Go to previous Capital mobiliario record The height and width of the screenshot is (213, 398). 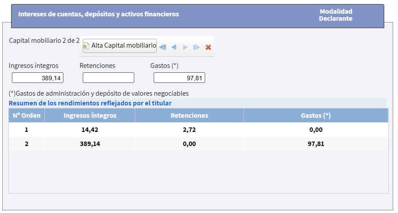pyautogui.click(x=174, y=47)
